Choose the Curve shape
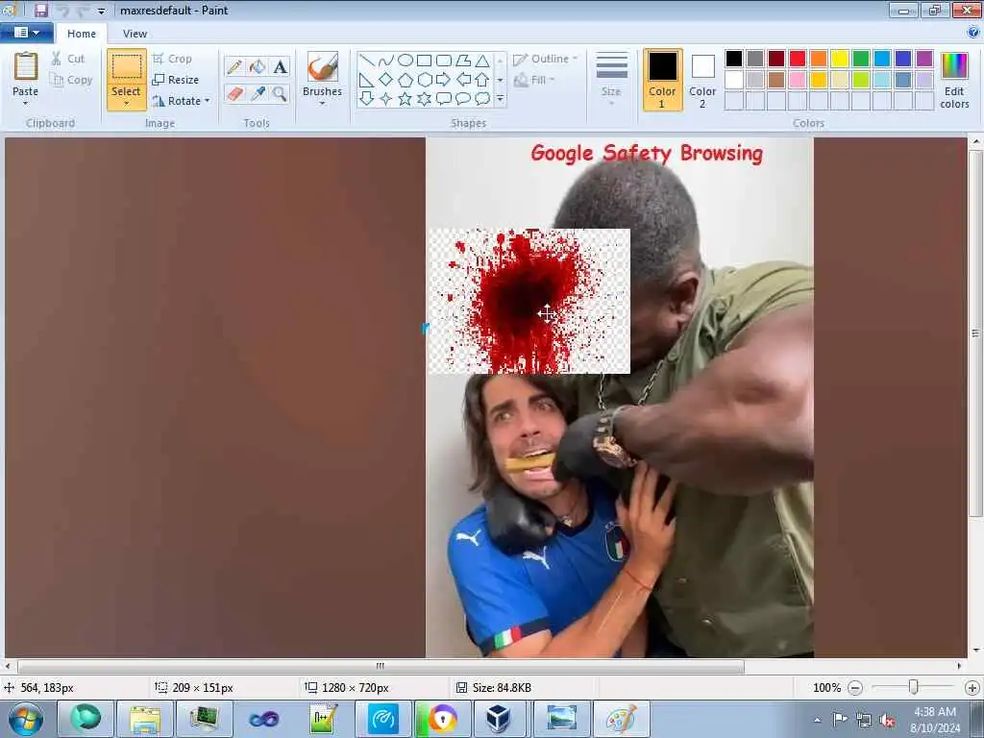Image resolution: width=984 pixels, height=738 pixels. click(x=386, y=61)
